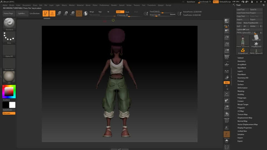The height and width of the screenshot is (150, 267).
Task: Select the Cylinder3D tool thumbnail
Action: pos(256,38)
